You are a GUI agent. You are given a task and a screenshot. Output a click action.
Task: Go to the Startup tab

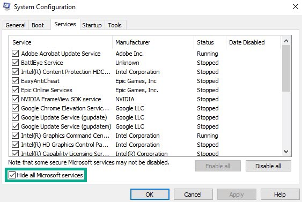(92, 25)
